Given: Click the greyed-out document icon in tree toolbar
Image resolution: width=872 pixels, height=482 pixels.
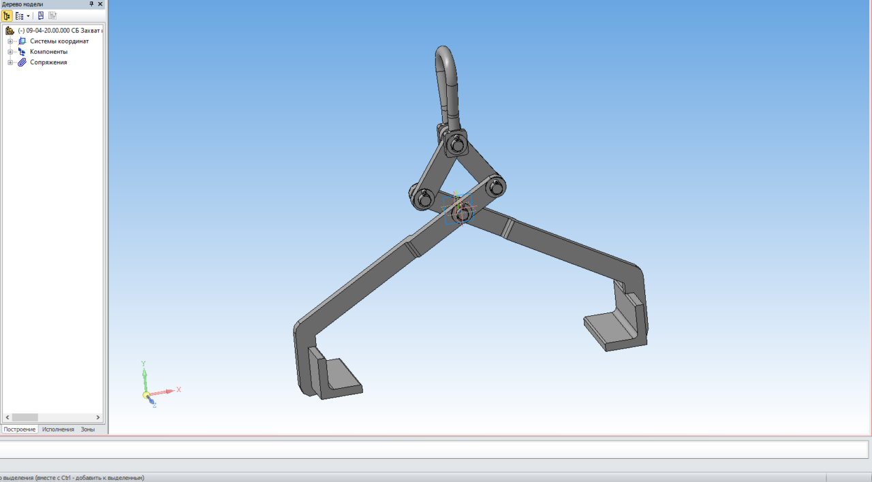Looking at the screenshot, I should coord(52,16).
